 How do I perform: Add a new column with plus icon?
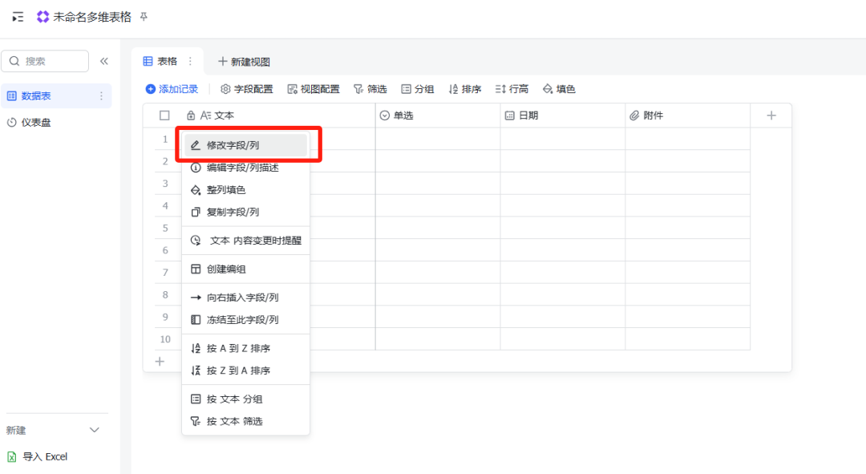tap(771, 115)
